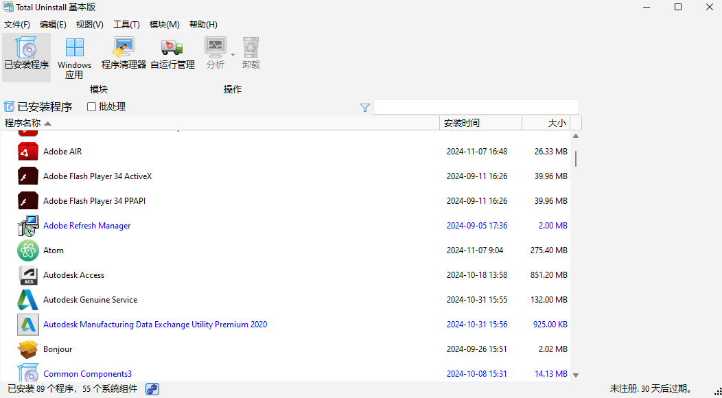Open the 帮助(H) menu

203,25
